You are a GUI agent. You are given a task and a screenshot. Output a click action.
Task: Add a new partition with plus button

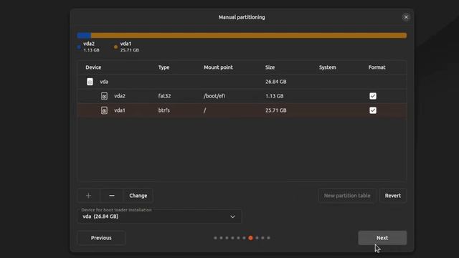pyautogui.click(x=89, y=196)
